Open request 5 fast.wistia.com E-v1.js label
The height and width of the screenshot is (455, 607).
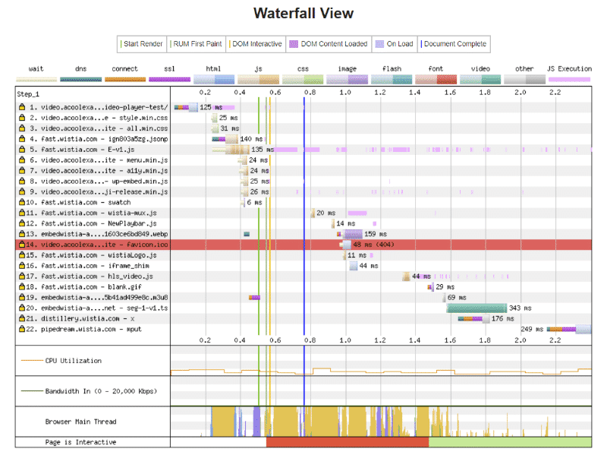pyautogui.click(x=82, y=149)
